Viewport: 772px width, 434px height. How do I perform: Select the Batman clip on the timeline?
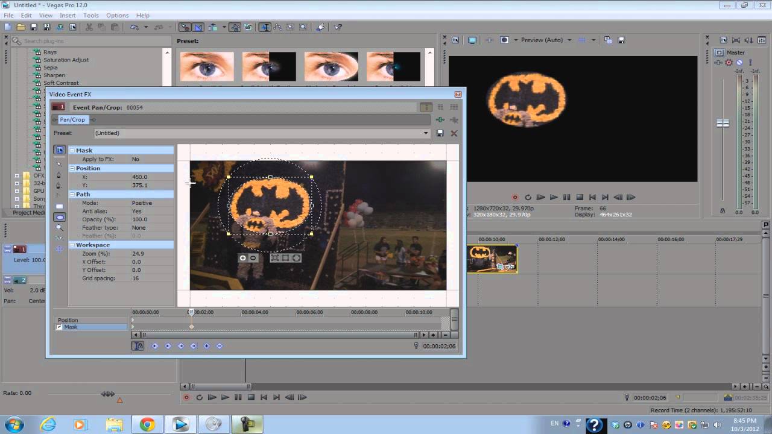pos(492,259)
